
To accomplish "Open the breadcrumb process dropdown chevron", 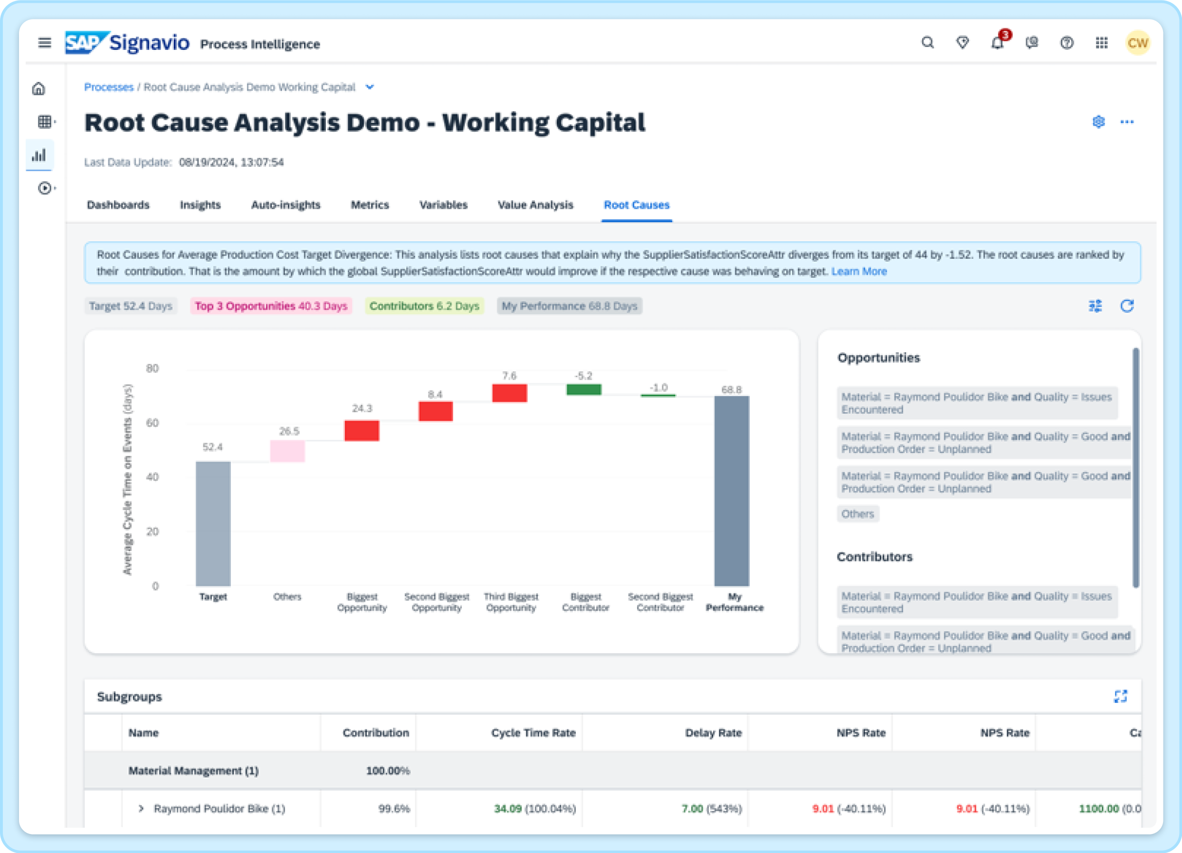I will pyautogui.click(x=370, y=87).
